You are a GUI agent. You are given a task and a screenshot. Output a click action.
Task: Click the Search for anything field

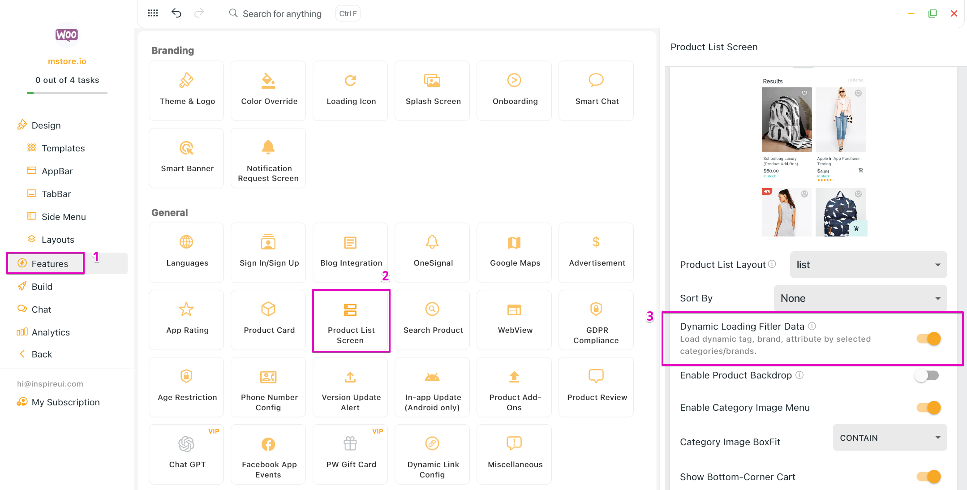coord(282,14)
